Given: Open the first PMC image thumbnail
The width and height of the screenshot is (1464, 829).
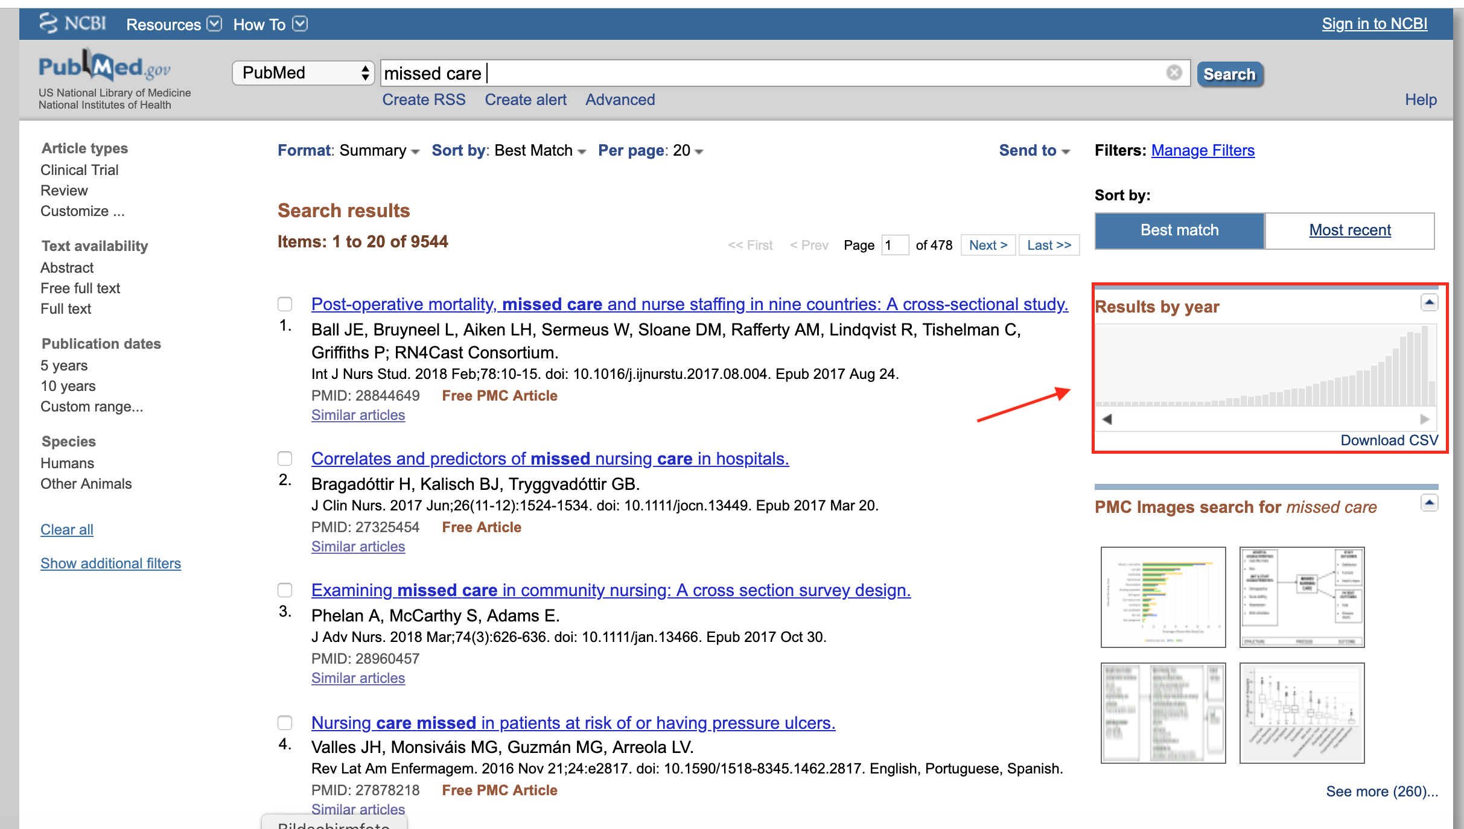Looking at the screenshot, I should (1163, 597).
